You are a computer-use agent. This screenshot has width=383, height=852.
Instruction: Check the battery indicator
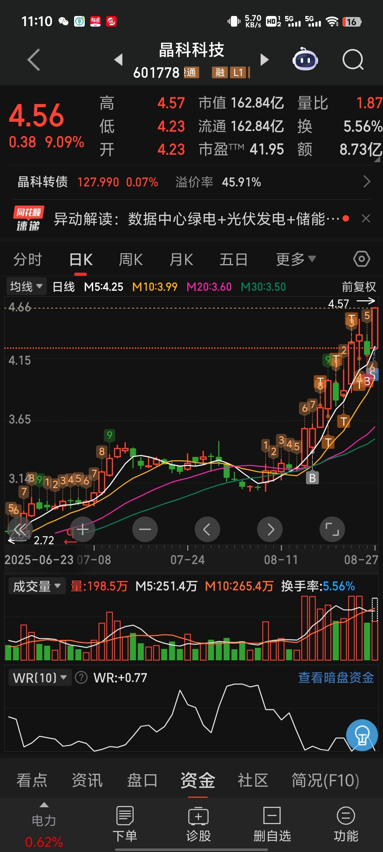tap(352, 22)
